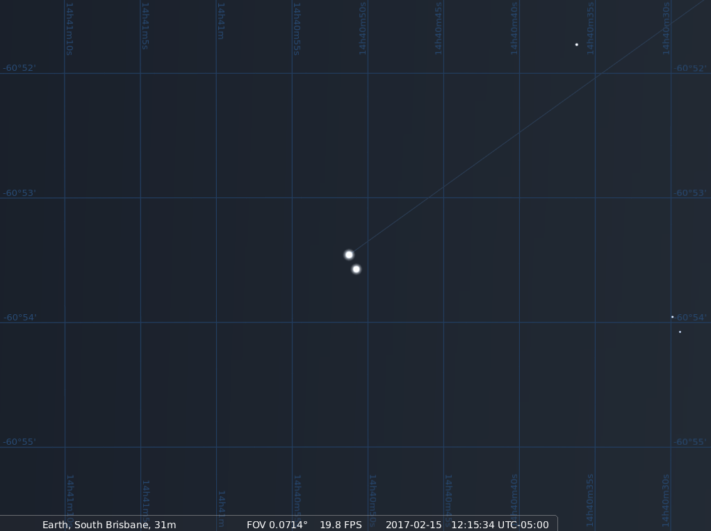Select the upper bright star of the pair
This screenshot has height=531, width=711.
[x=349, y=255]
